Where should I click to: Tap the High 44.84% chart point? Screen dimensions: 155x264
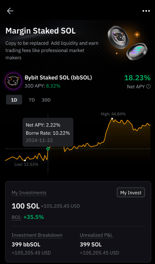(x=112, y=119)
